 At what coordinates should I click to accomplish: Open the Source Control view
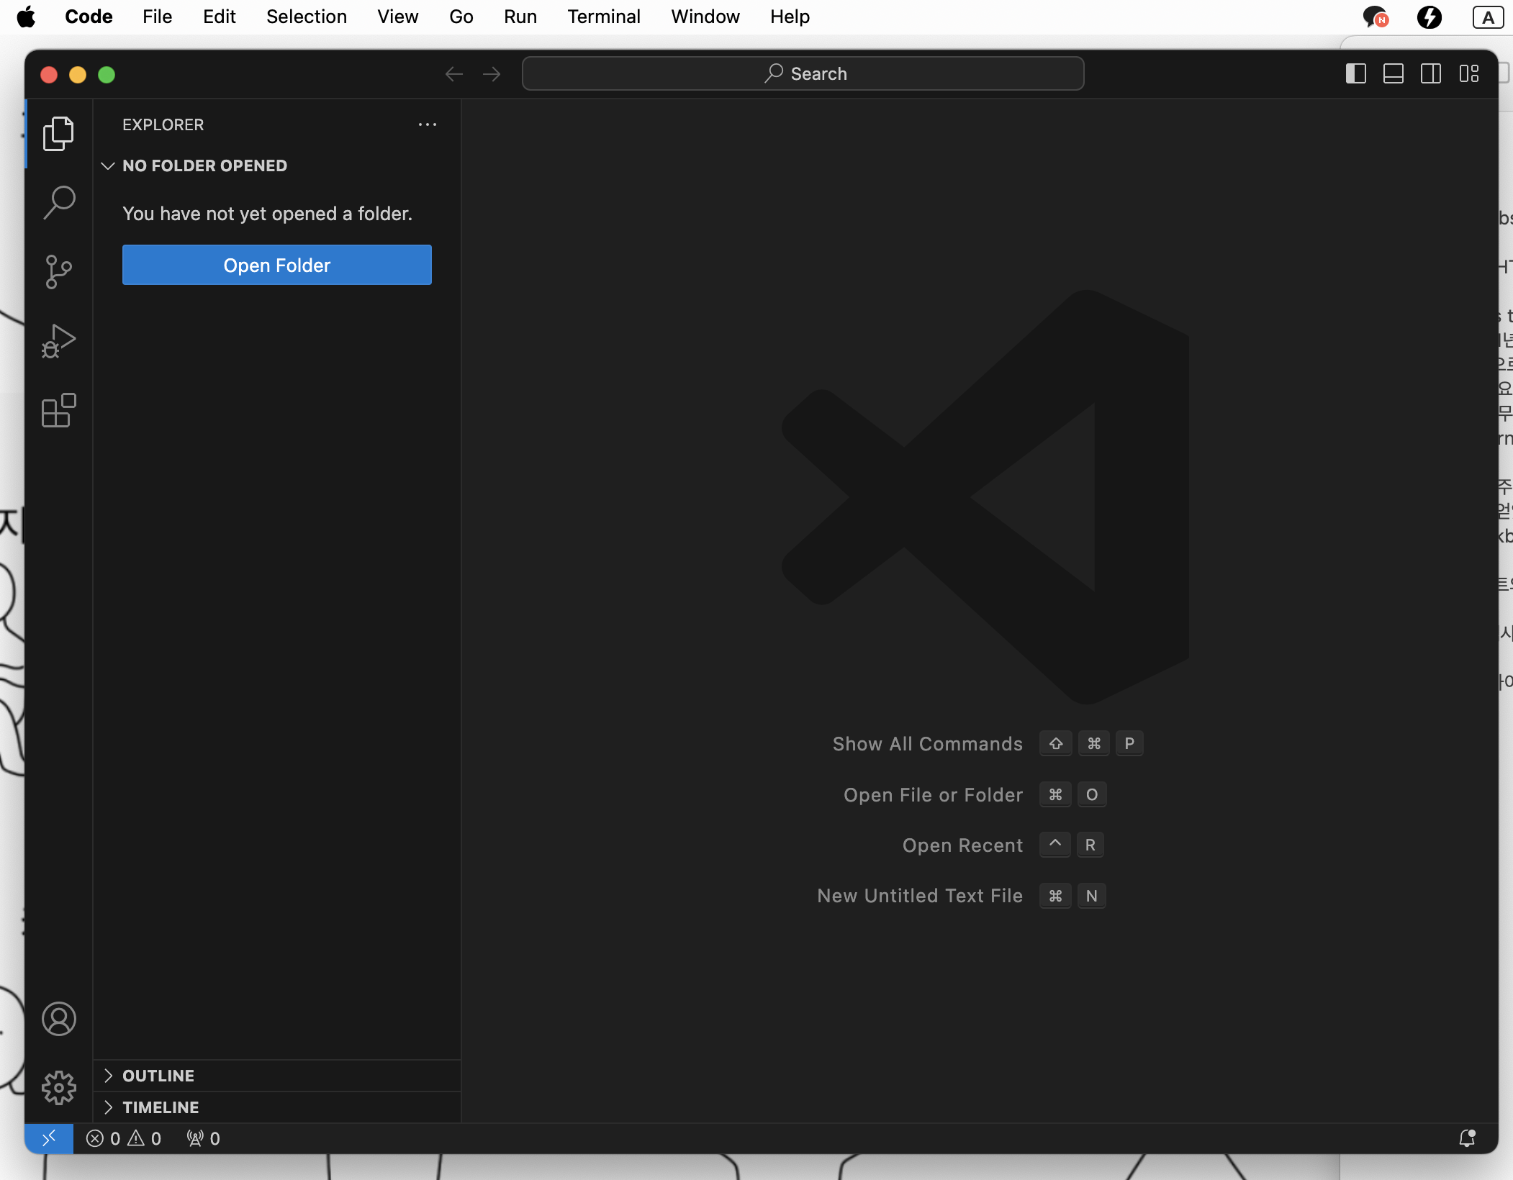coord(58,272)
